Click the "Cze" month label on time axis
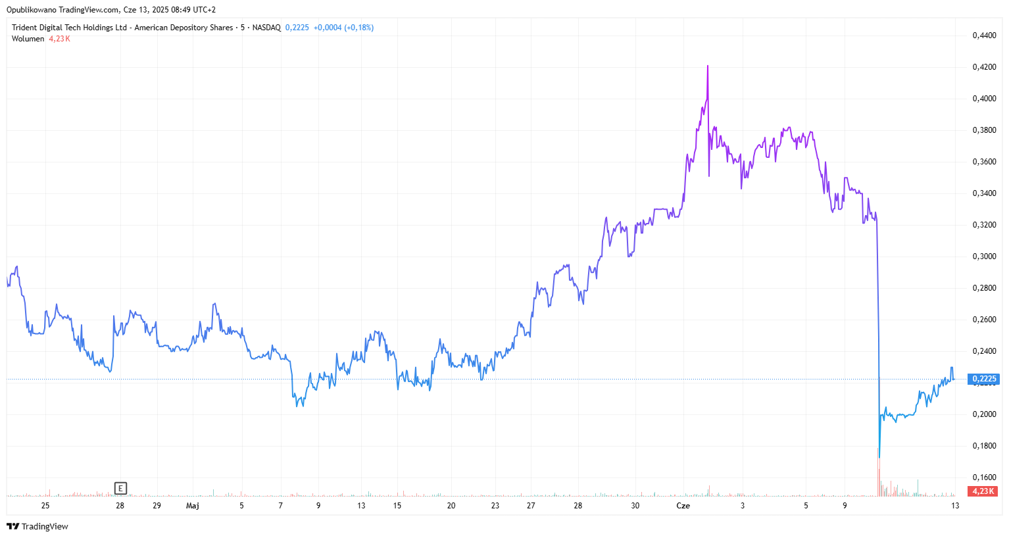This screenshot has height=538, width=1009. click(x=683, y=506)
